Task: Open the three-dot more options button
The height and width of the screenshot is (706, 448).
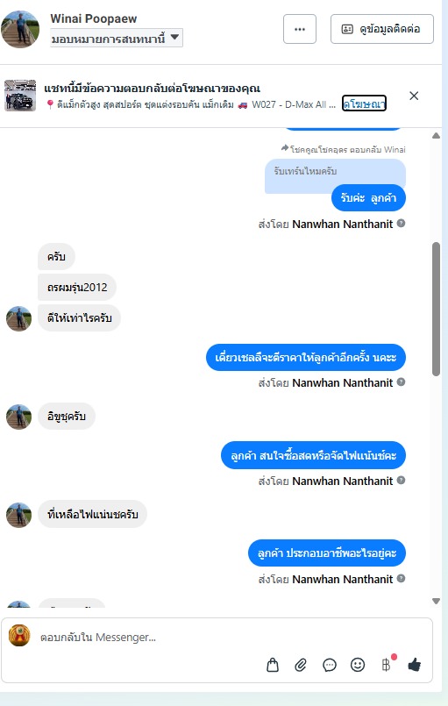Action: click(x=300, y=29)
